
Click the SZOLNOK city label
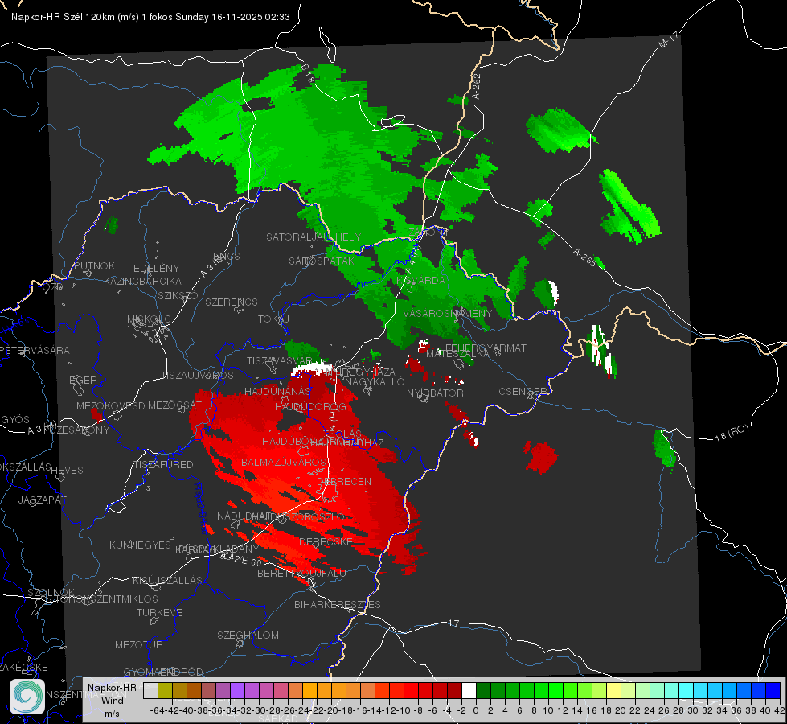tap(51, 592)
